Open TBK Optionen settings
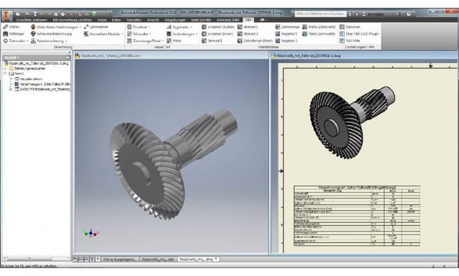459x276 pixels. [350, 27]
